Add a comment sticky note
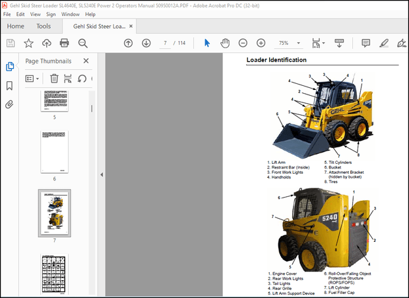This screenshot has height=298, width=409. (365, 43)
